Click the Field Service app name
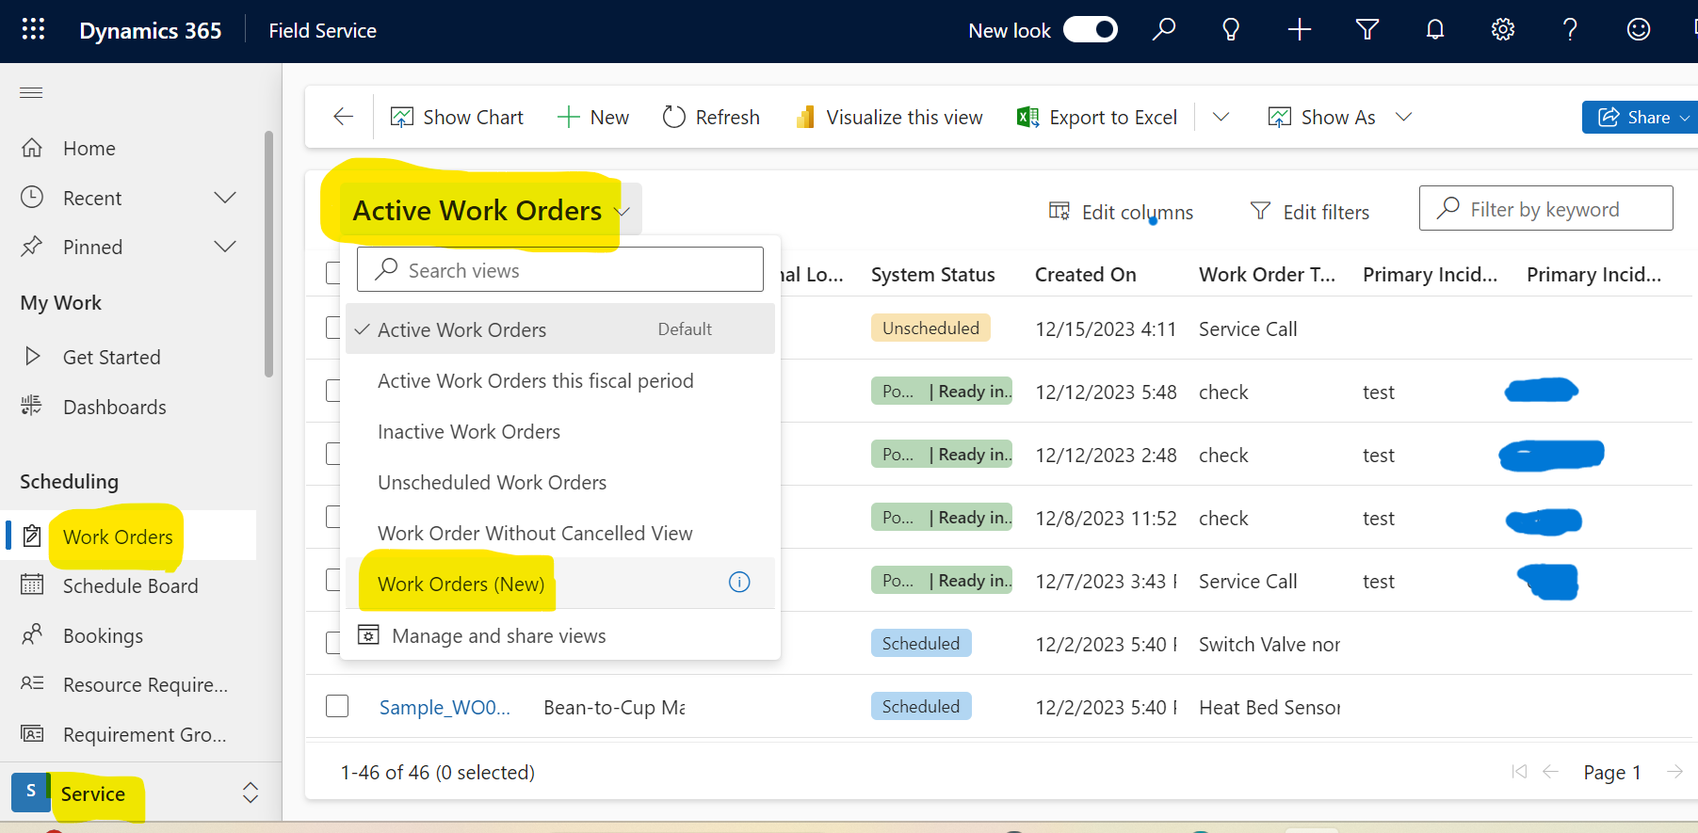The width and height of the screenshot is (1698, 833). (322, 30)
